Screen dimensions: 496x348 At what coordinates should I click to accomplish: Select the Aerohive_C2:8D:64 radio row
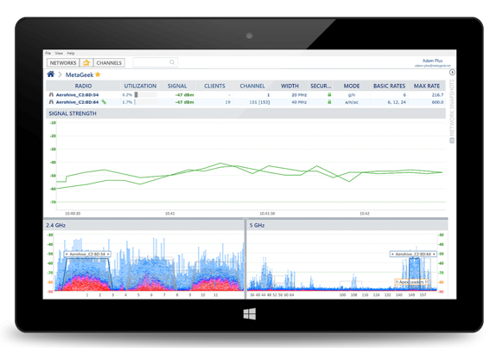tap(245, 102)
